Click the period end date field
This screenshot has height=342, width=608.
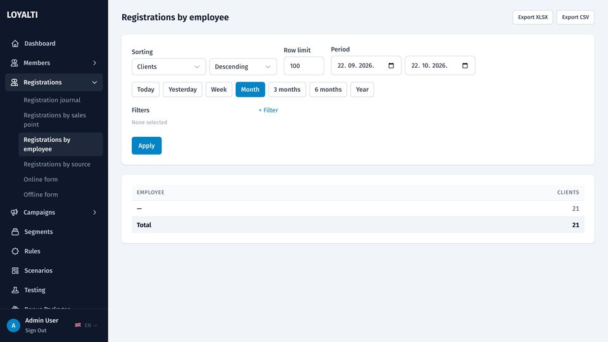tap(440, 65)
